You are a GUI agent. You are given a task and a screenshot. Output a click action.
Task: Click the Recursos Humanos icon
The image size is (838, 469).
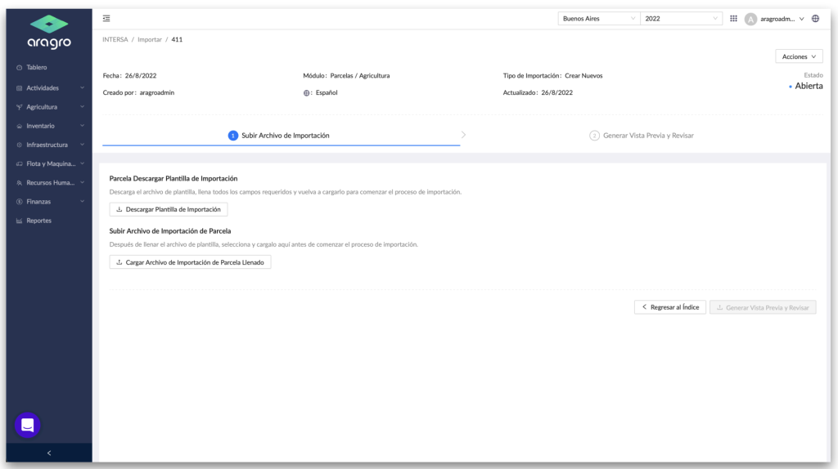[x=20, y=183]
